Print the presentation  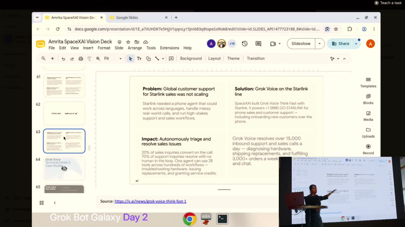tap(81, 59)
